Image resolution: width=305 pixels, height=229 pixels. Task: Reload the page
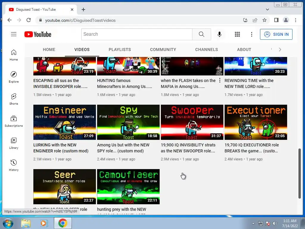click(29, 20)
